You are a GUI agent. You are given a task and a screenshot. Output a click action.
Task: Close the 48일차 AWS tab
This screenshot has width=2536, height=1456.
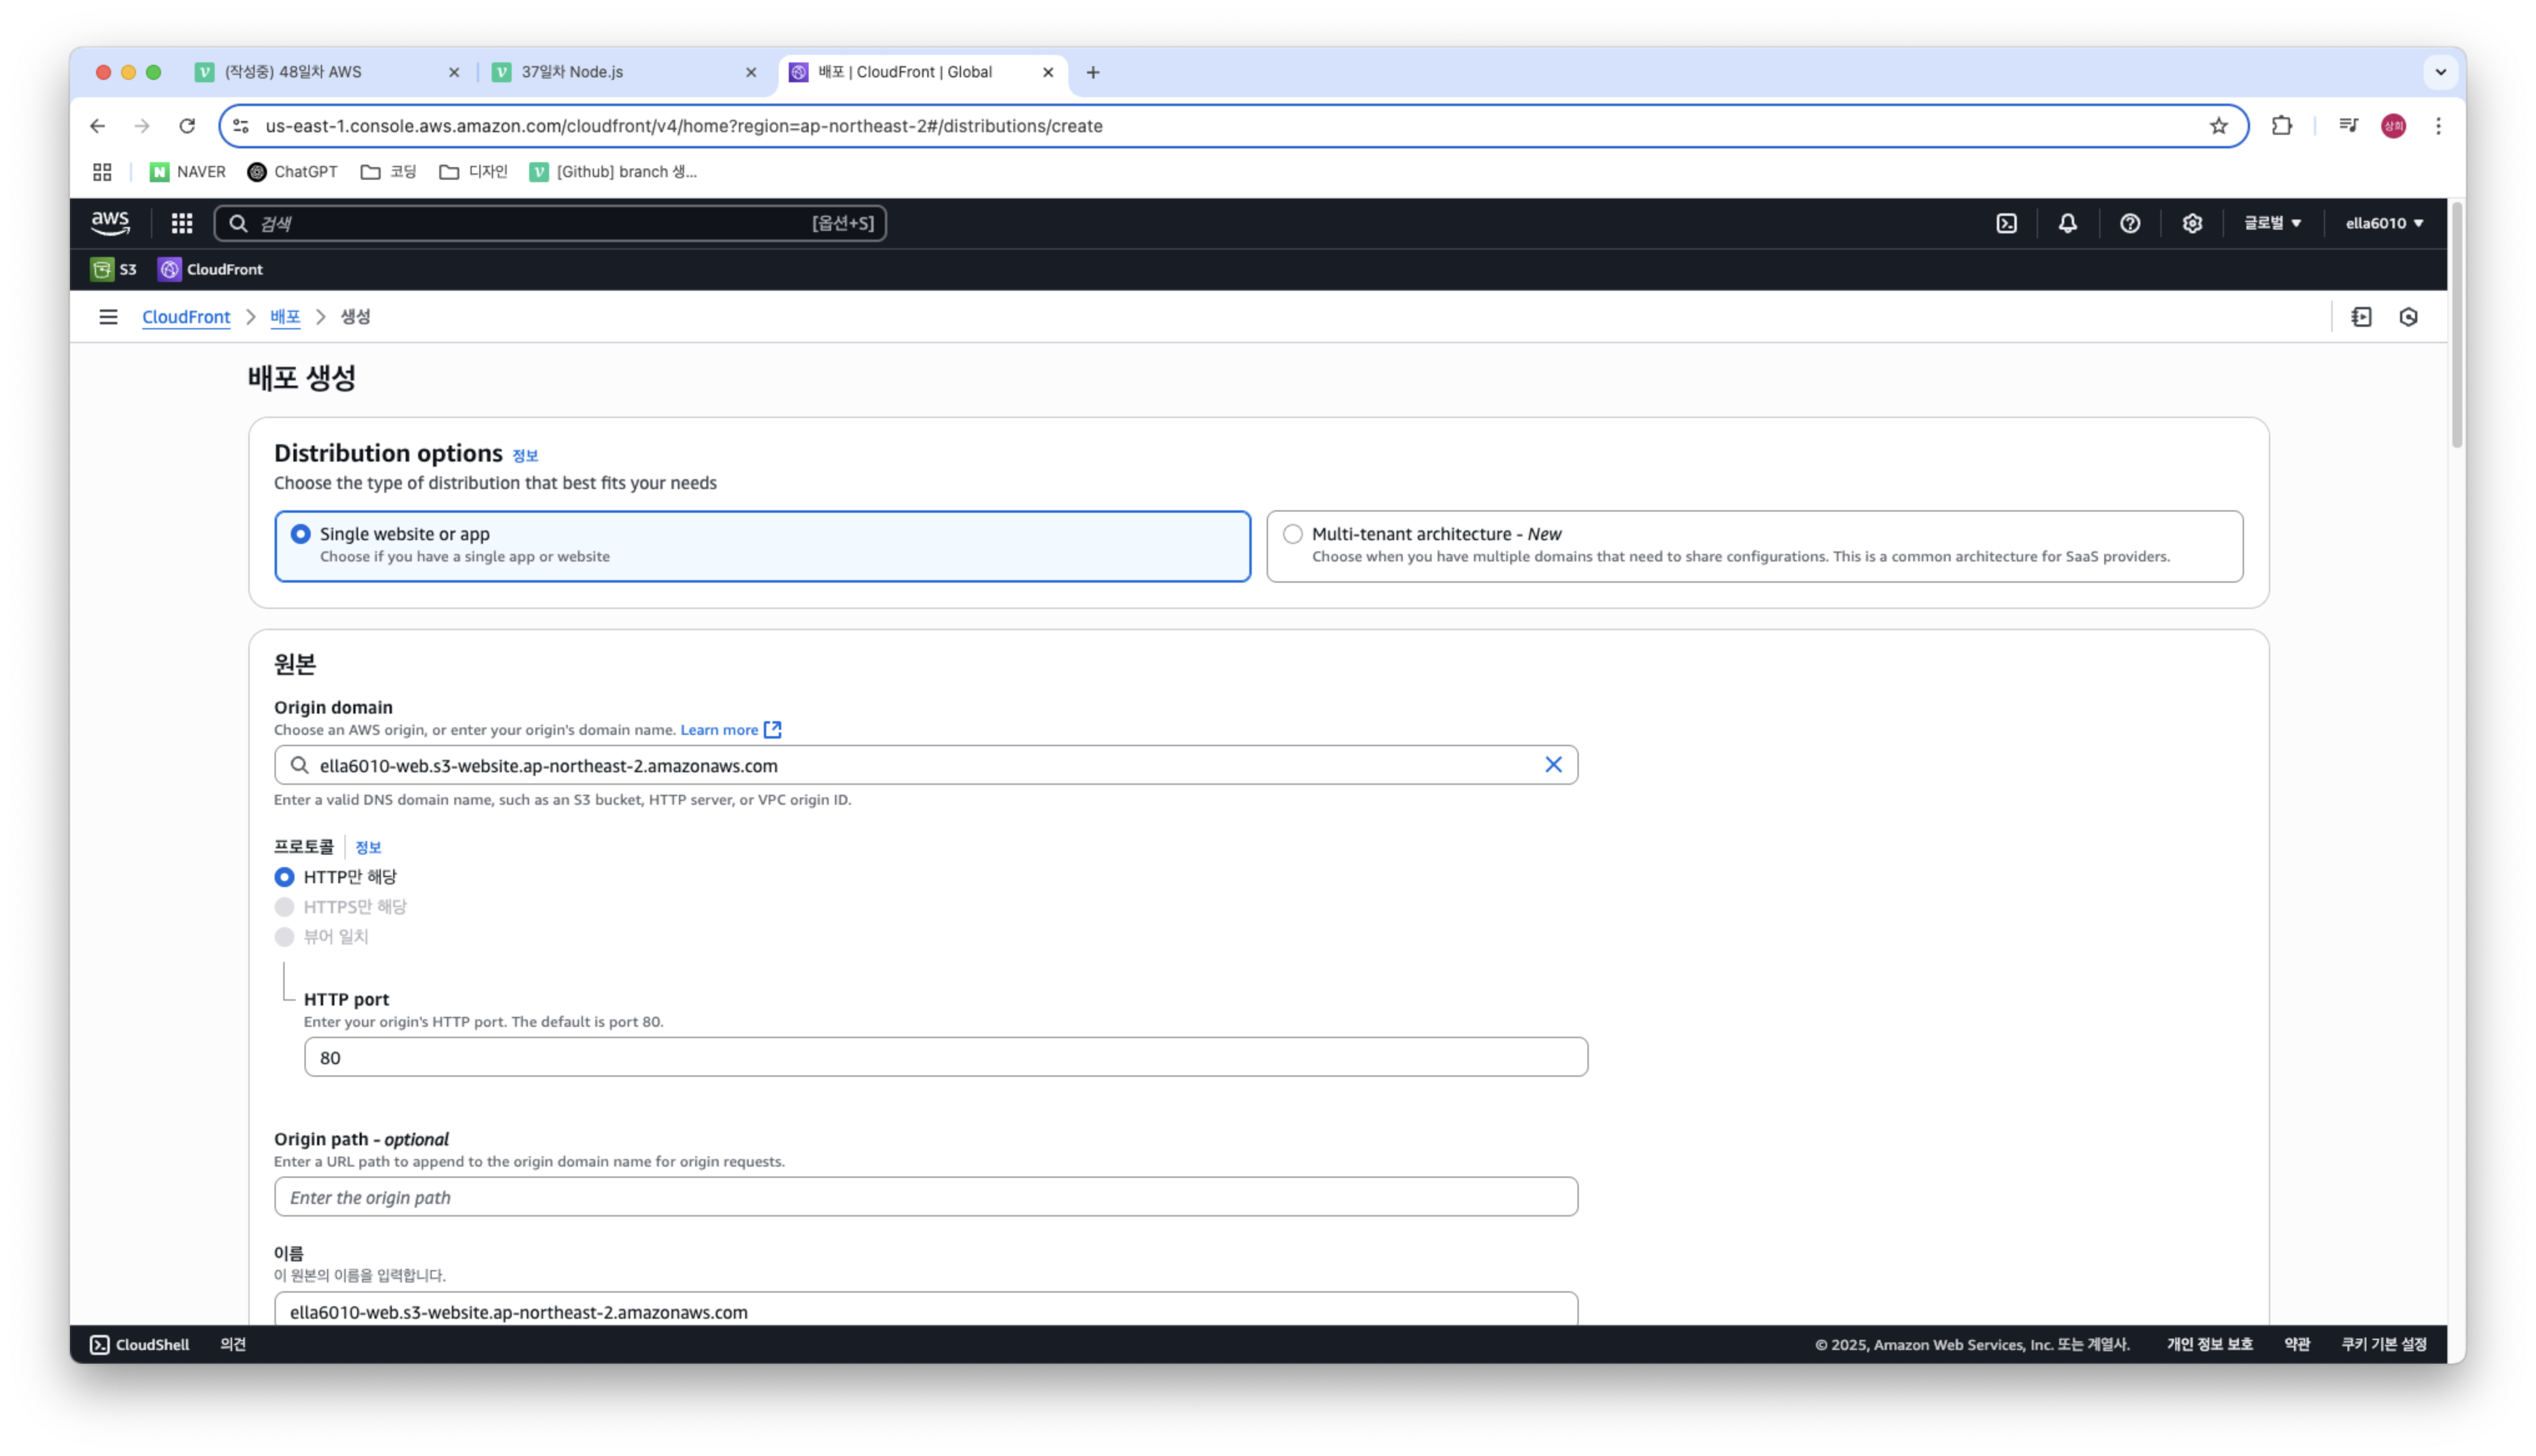coord(454,72)
